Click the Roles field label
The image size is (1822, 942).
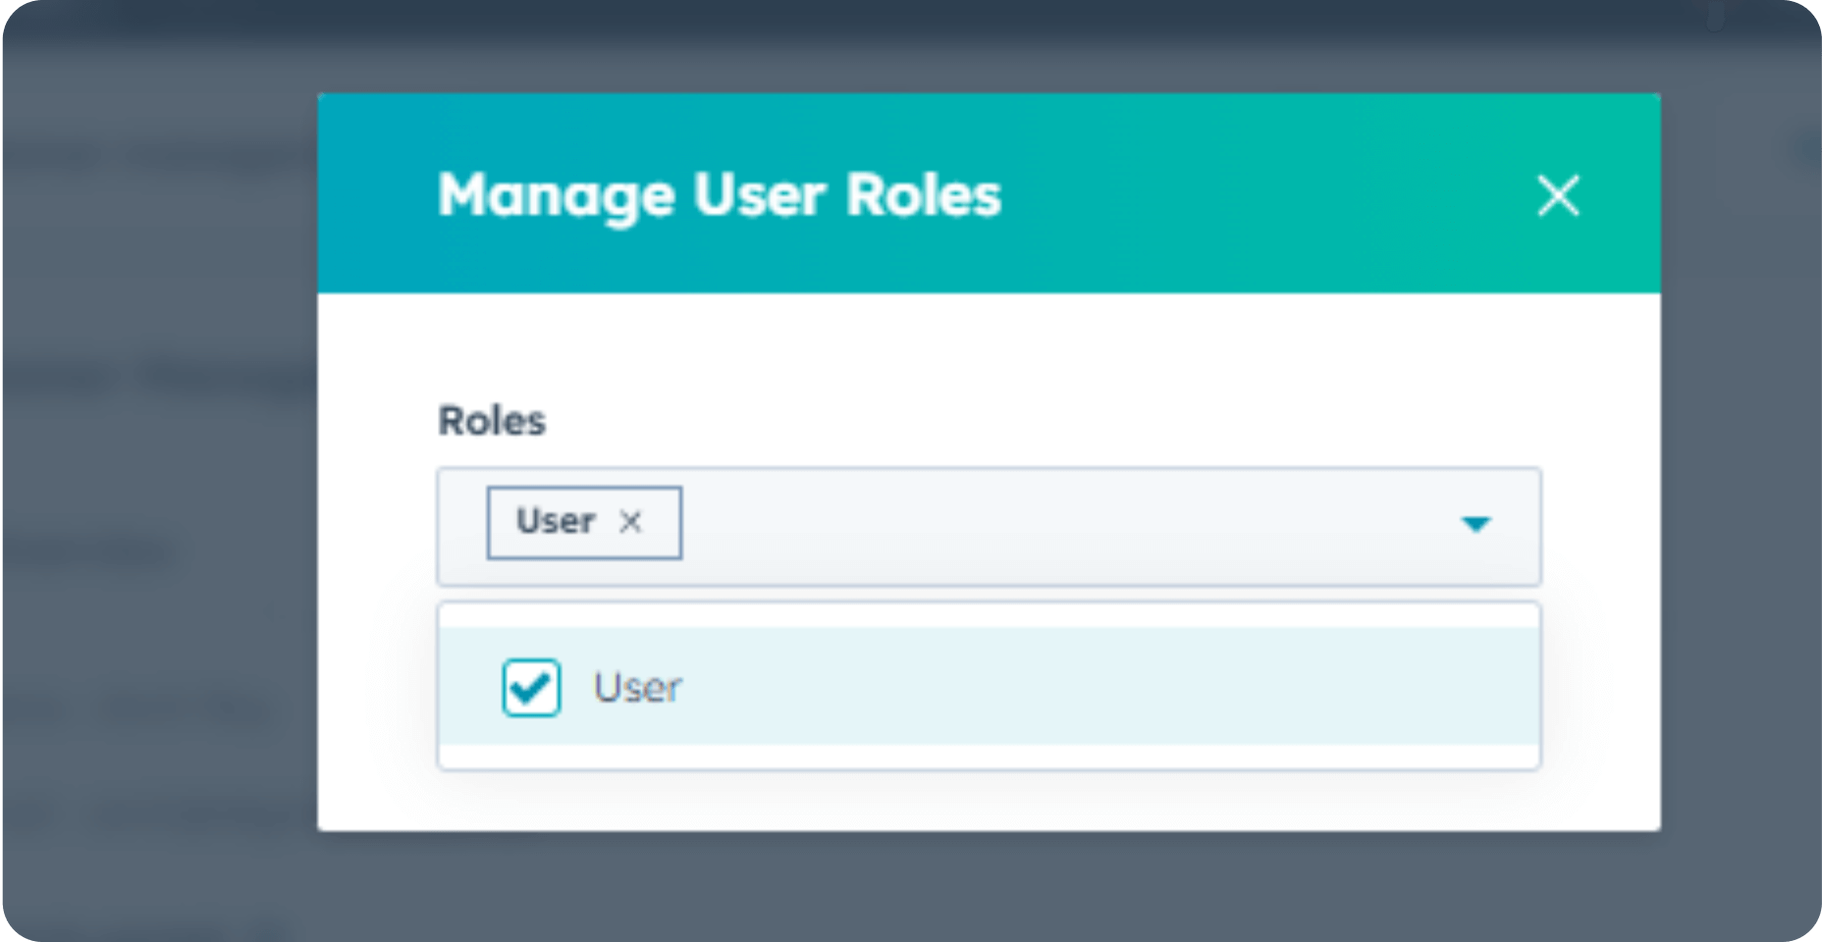[493, 421]
